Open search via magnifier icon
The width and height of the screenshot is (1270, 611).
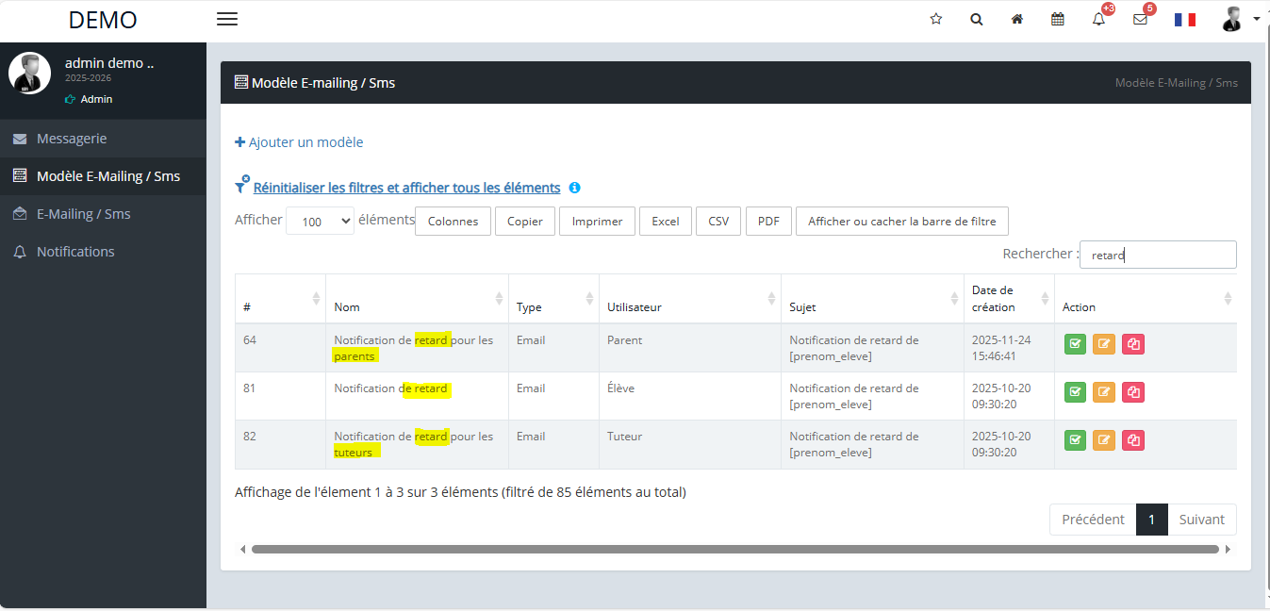click(977, 19)
